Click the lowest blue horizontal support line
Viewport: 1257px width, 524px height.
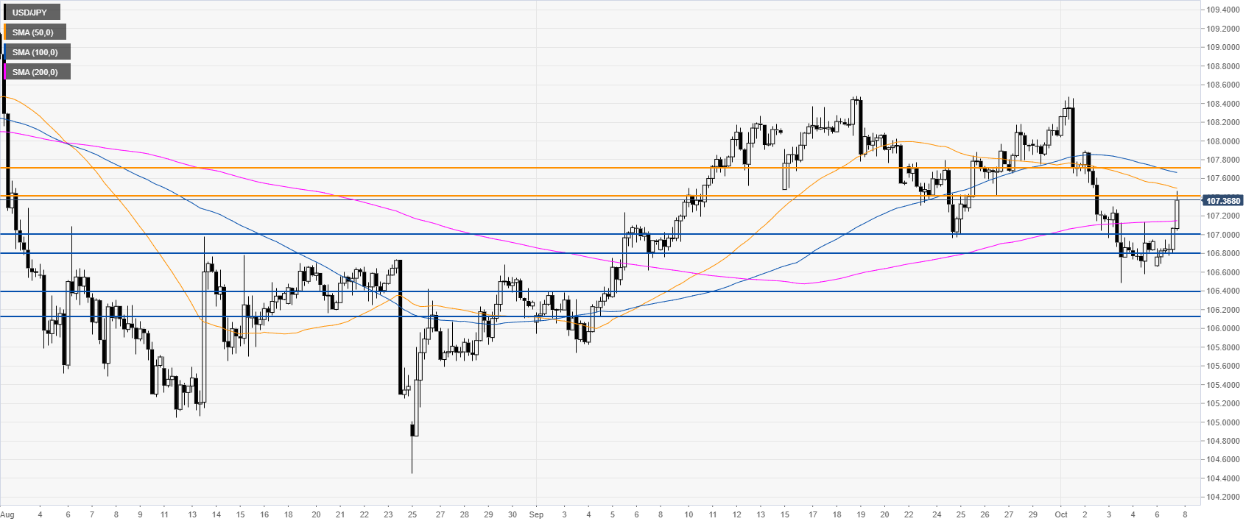click(589, 316)
